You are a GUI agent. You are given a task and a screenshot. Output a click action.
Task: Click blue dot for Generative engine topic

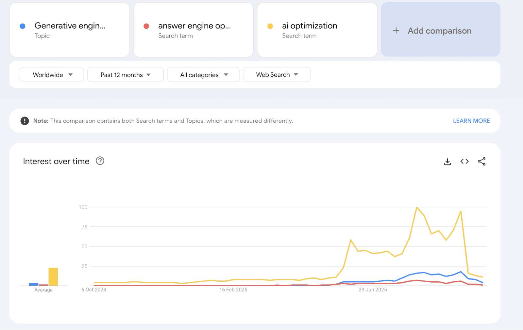click(x=23, y=26)
